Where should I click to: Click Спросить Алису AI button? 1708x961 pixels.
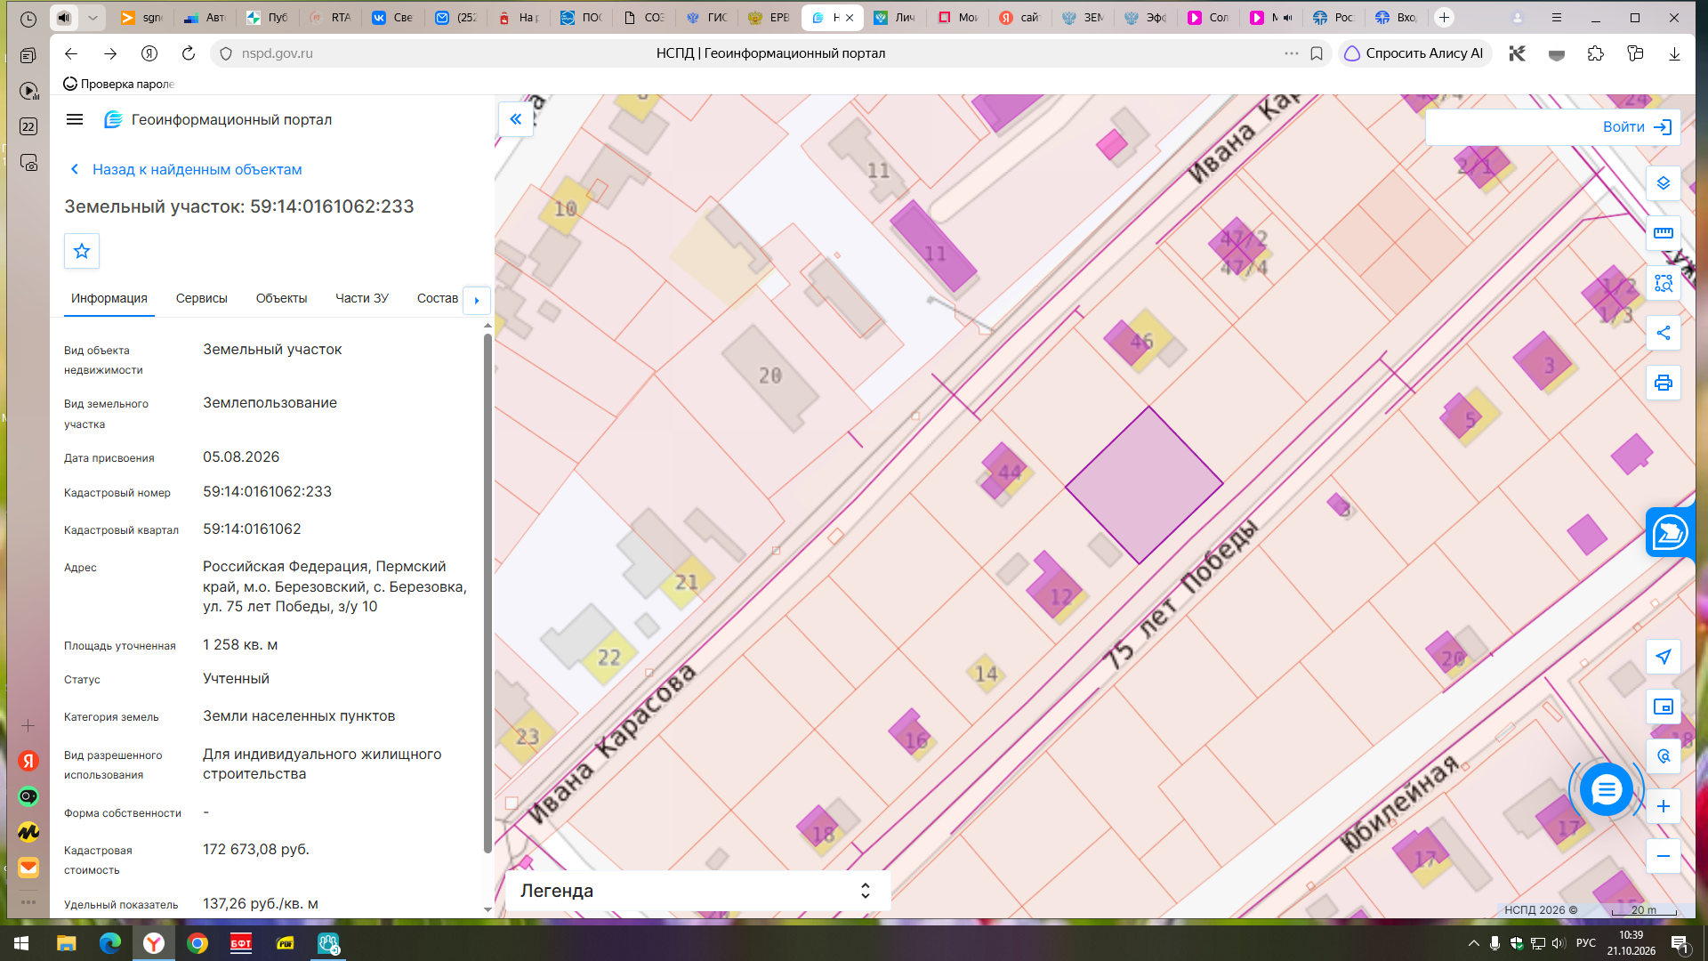[x=1414, y=53]
